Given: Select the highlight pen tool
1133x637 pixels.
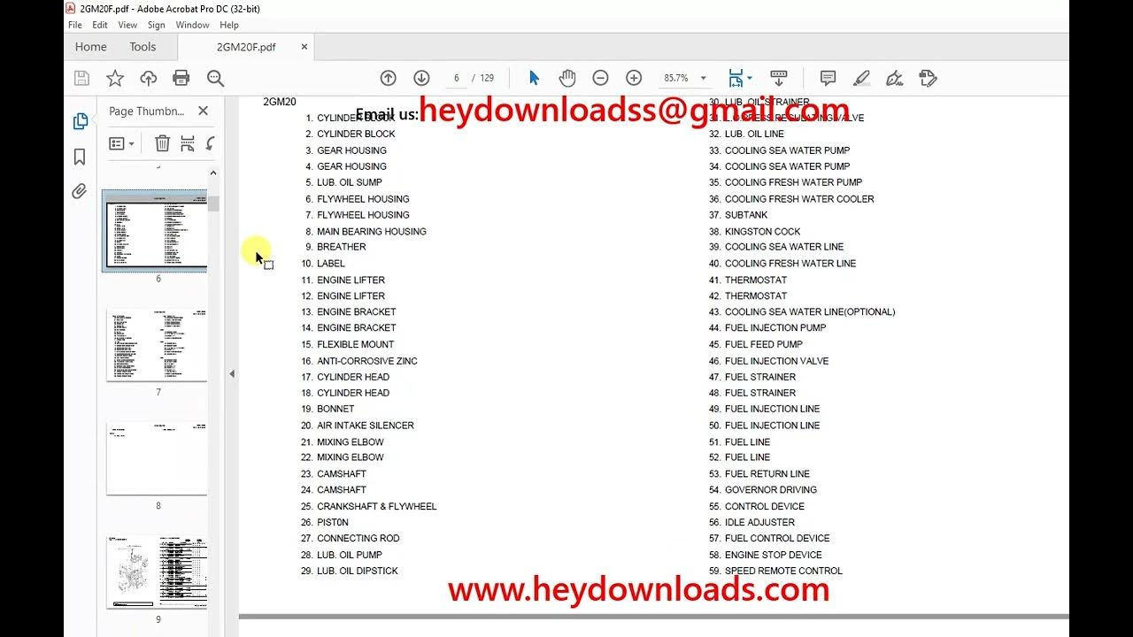Looking at the screenshot, I should [861, 78].
